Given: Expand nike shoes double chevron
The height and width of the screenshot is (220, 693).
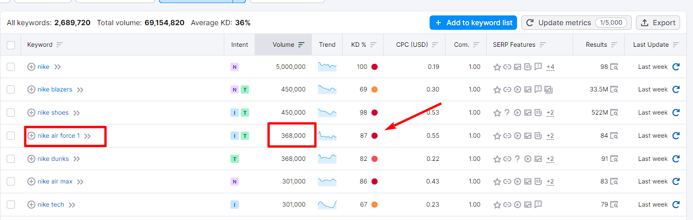Looking at the screenshot, I should (x=77, y=113).
